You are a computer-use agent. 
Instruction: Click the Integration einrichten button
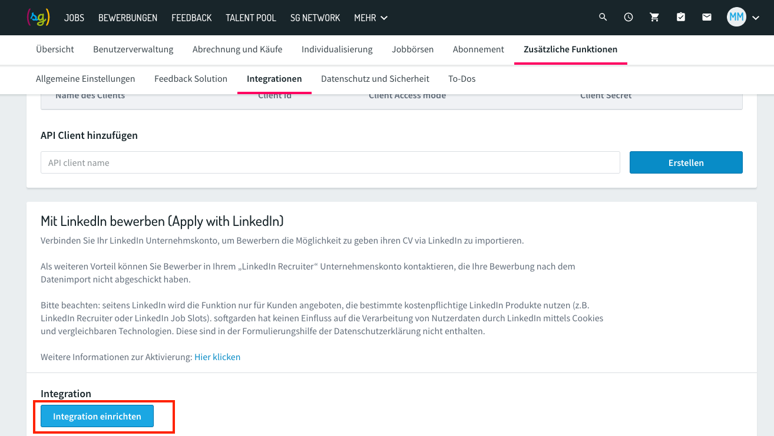pos(97,416)
